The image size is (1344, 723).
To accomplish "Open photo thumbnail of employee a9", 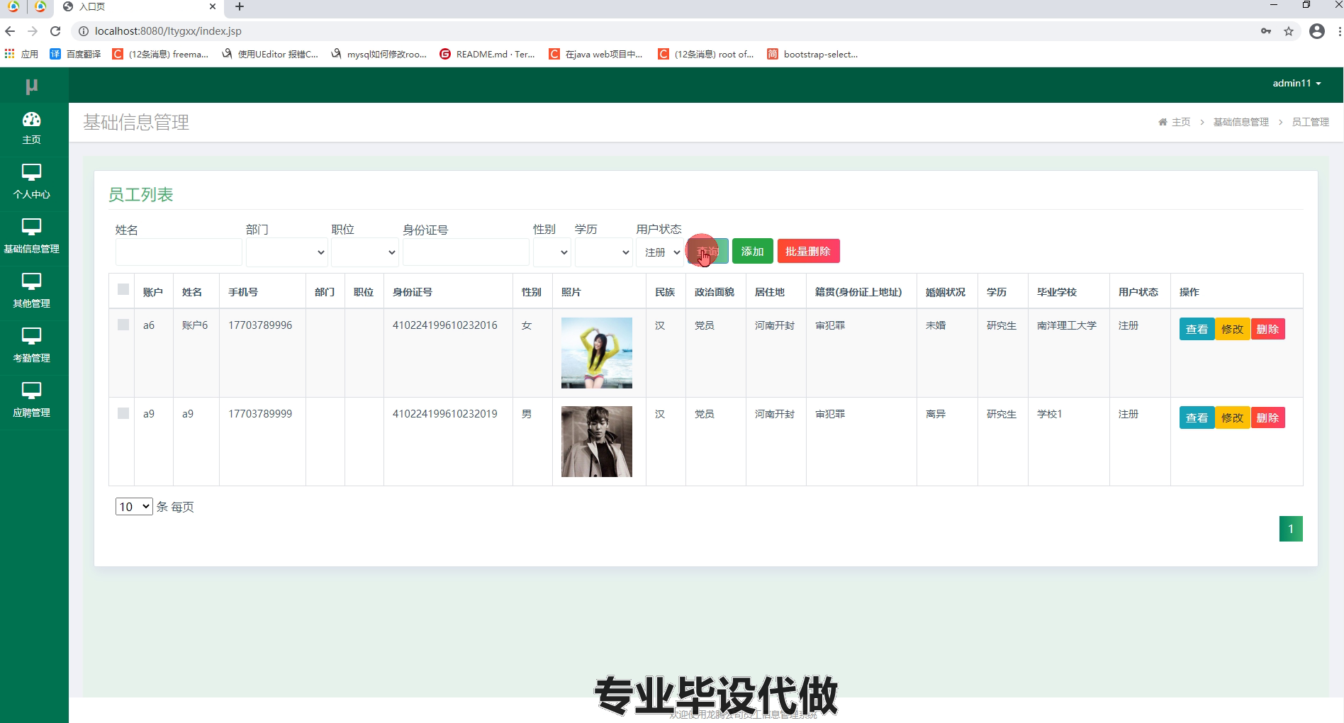I will click(597, 442).
